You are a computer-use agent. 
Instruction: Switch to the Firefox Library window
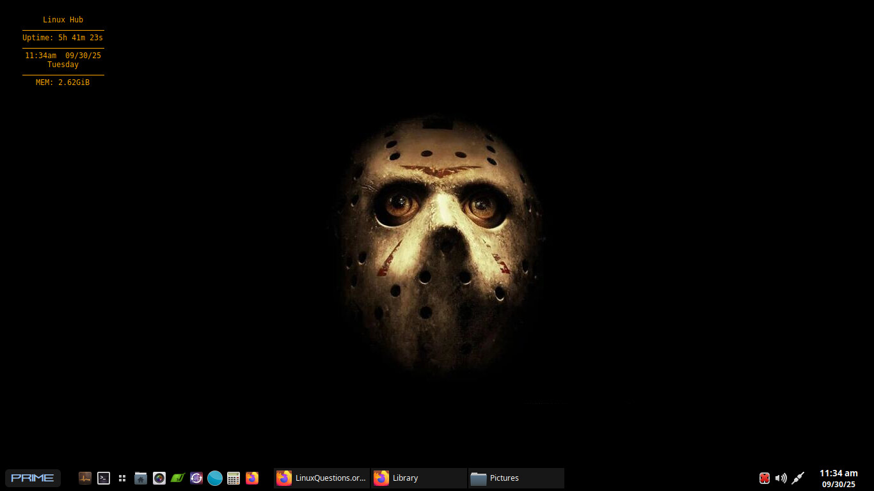tap(419, 478)
